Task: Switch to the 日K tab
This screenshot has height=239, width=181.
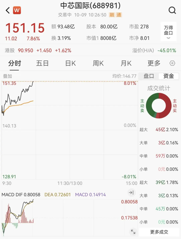Action: pos(70,63)
